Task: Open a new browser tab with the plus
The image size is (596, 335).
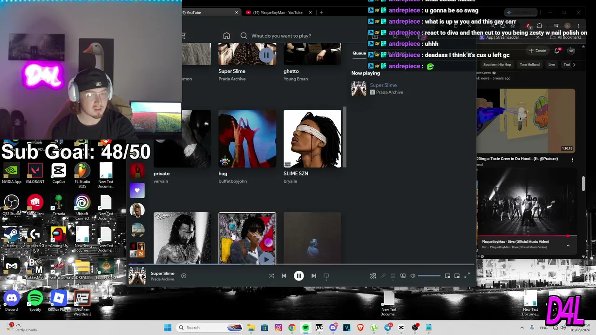Action: pos(321,13)
